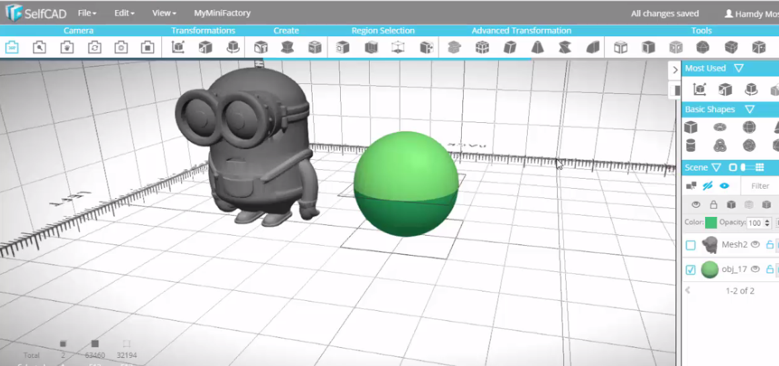Choose the edge region selection icon
Screen dimensions: 779x366
point(371,48)
